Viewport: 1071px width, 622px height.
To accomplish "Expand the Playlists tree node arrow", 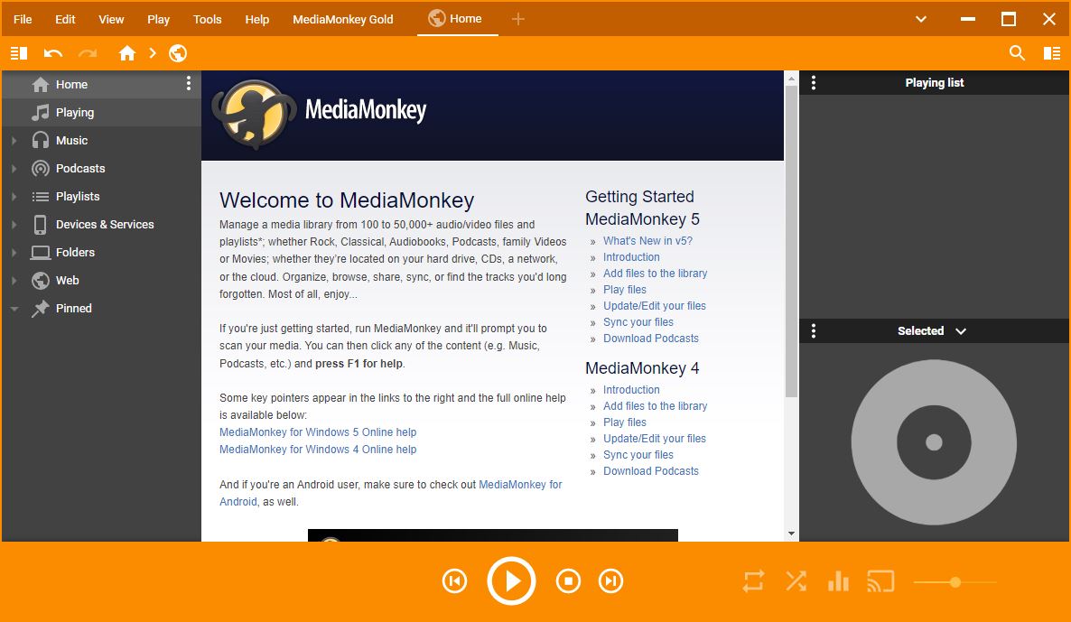I will pos(14,197).
